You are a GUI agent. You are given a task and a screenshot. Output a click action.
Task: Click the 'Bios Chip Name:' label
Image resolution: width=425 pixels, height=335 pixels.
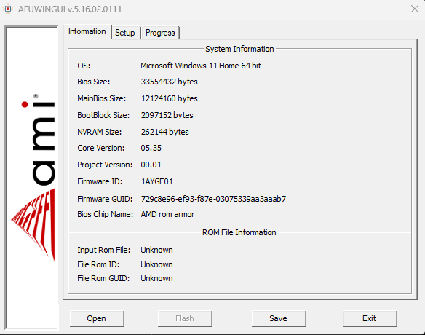(106, 214)
